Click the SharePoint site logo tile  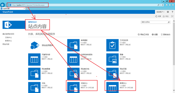[14, 25]
